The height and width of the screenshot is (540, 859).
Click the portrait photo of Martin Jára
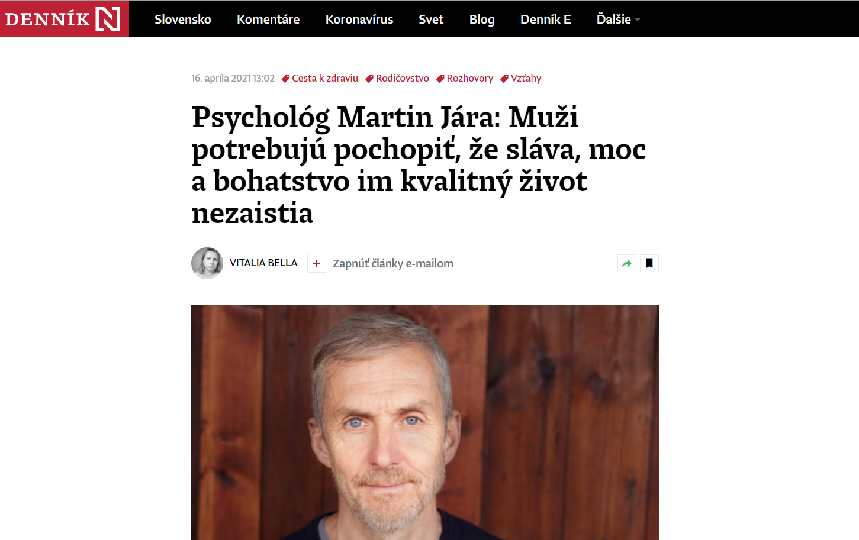(425, 422)
